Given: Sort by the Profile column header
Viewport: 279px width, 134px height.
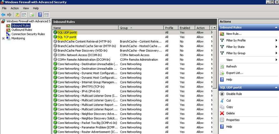Looking at the screenshot, I should coord(171,28).
